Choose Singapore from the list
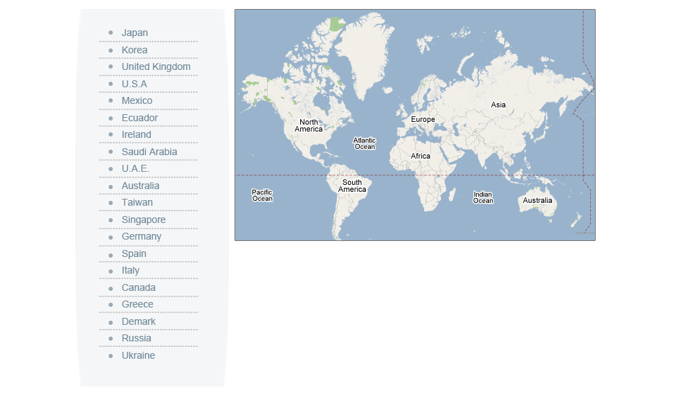This screenshot has height=419, width=678. (143, 220)
